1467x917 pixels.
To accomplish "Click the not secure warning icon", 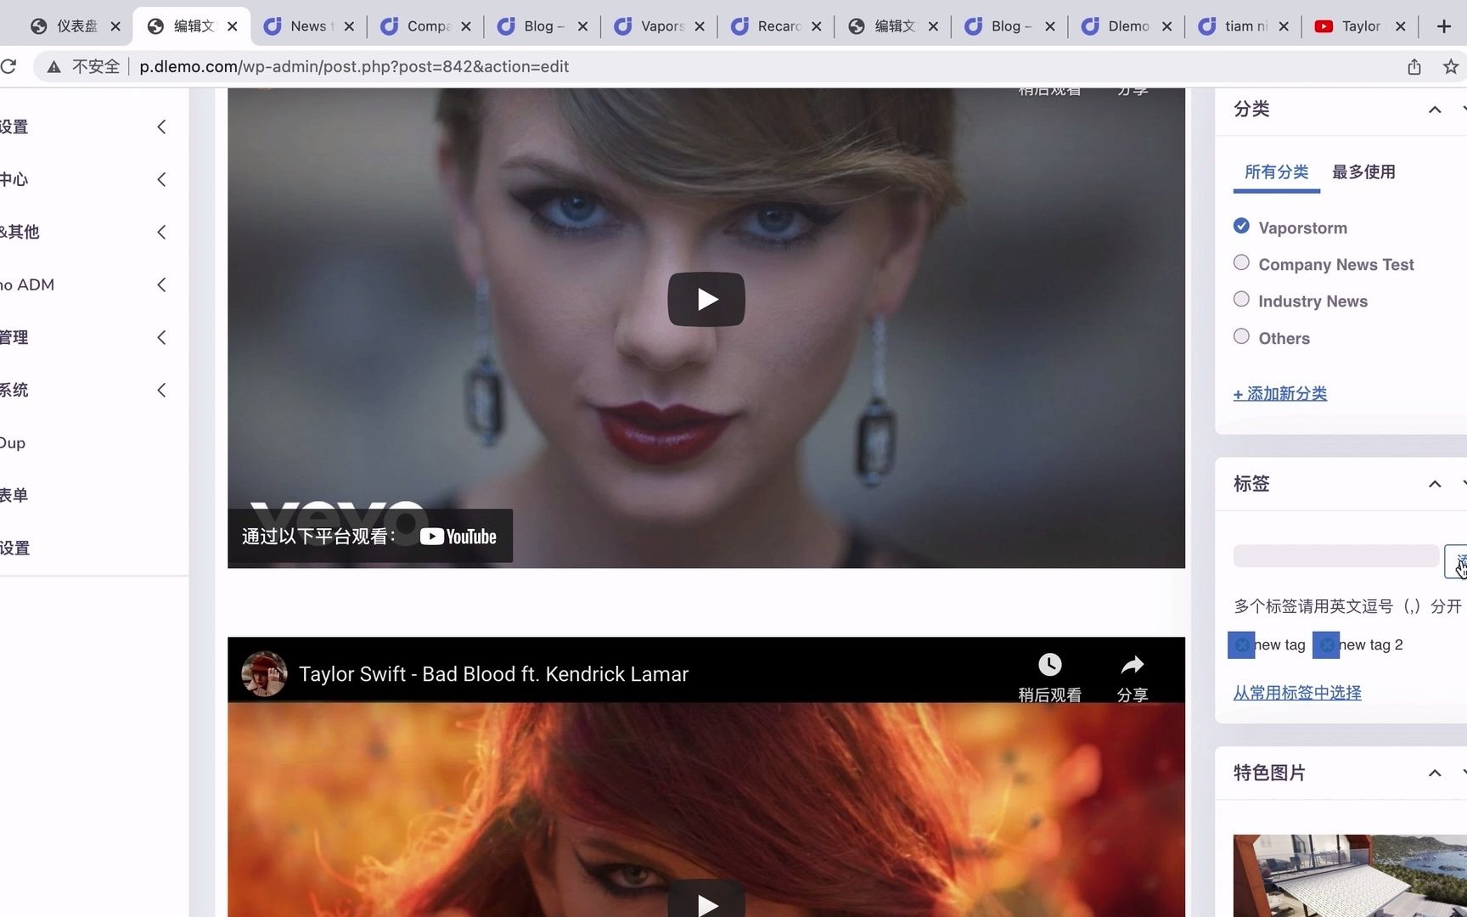I will pos(53,66).
